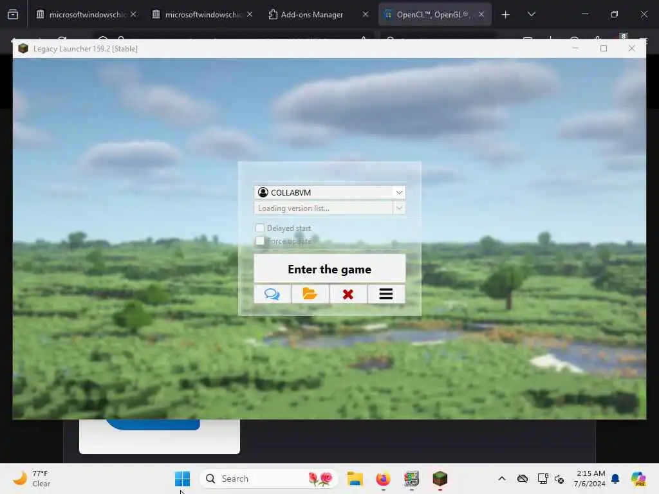Switch to the Add-ons Manager tab
Screen dimensions: 659x494
(x=318, y=14)
